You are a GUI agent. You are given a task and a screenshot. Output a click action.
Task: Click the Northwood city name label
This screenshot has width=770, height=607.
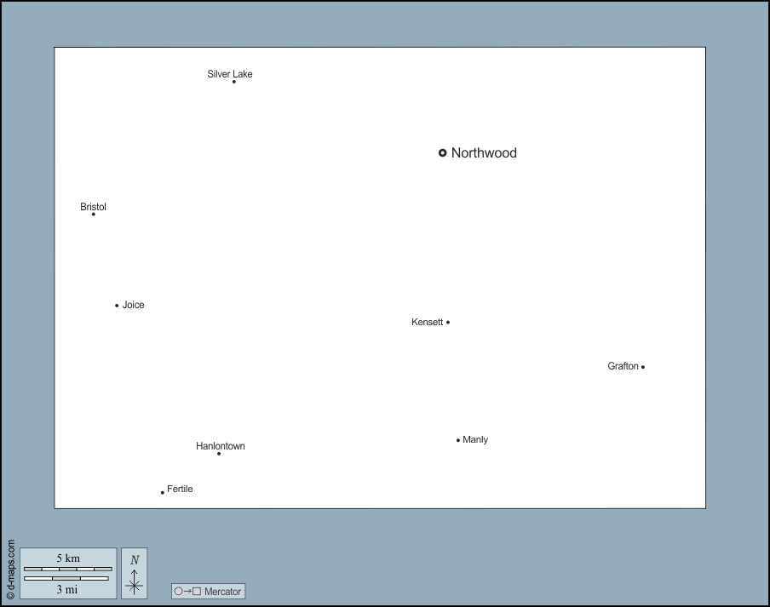pos(484,153)
